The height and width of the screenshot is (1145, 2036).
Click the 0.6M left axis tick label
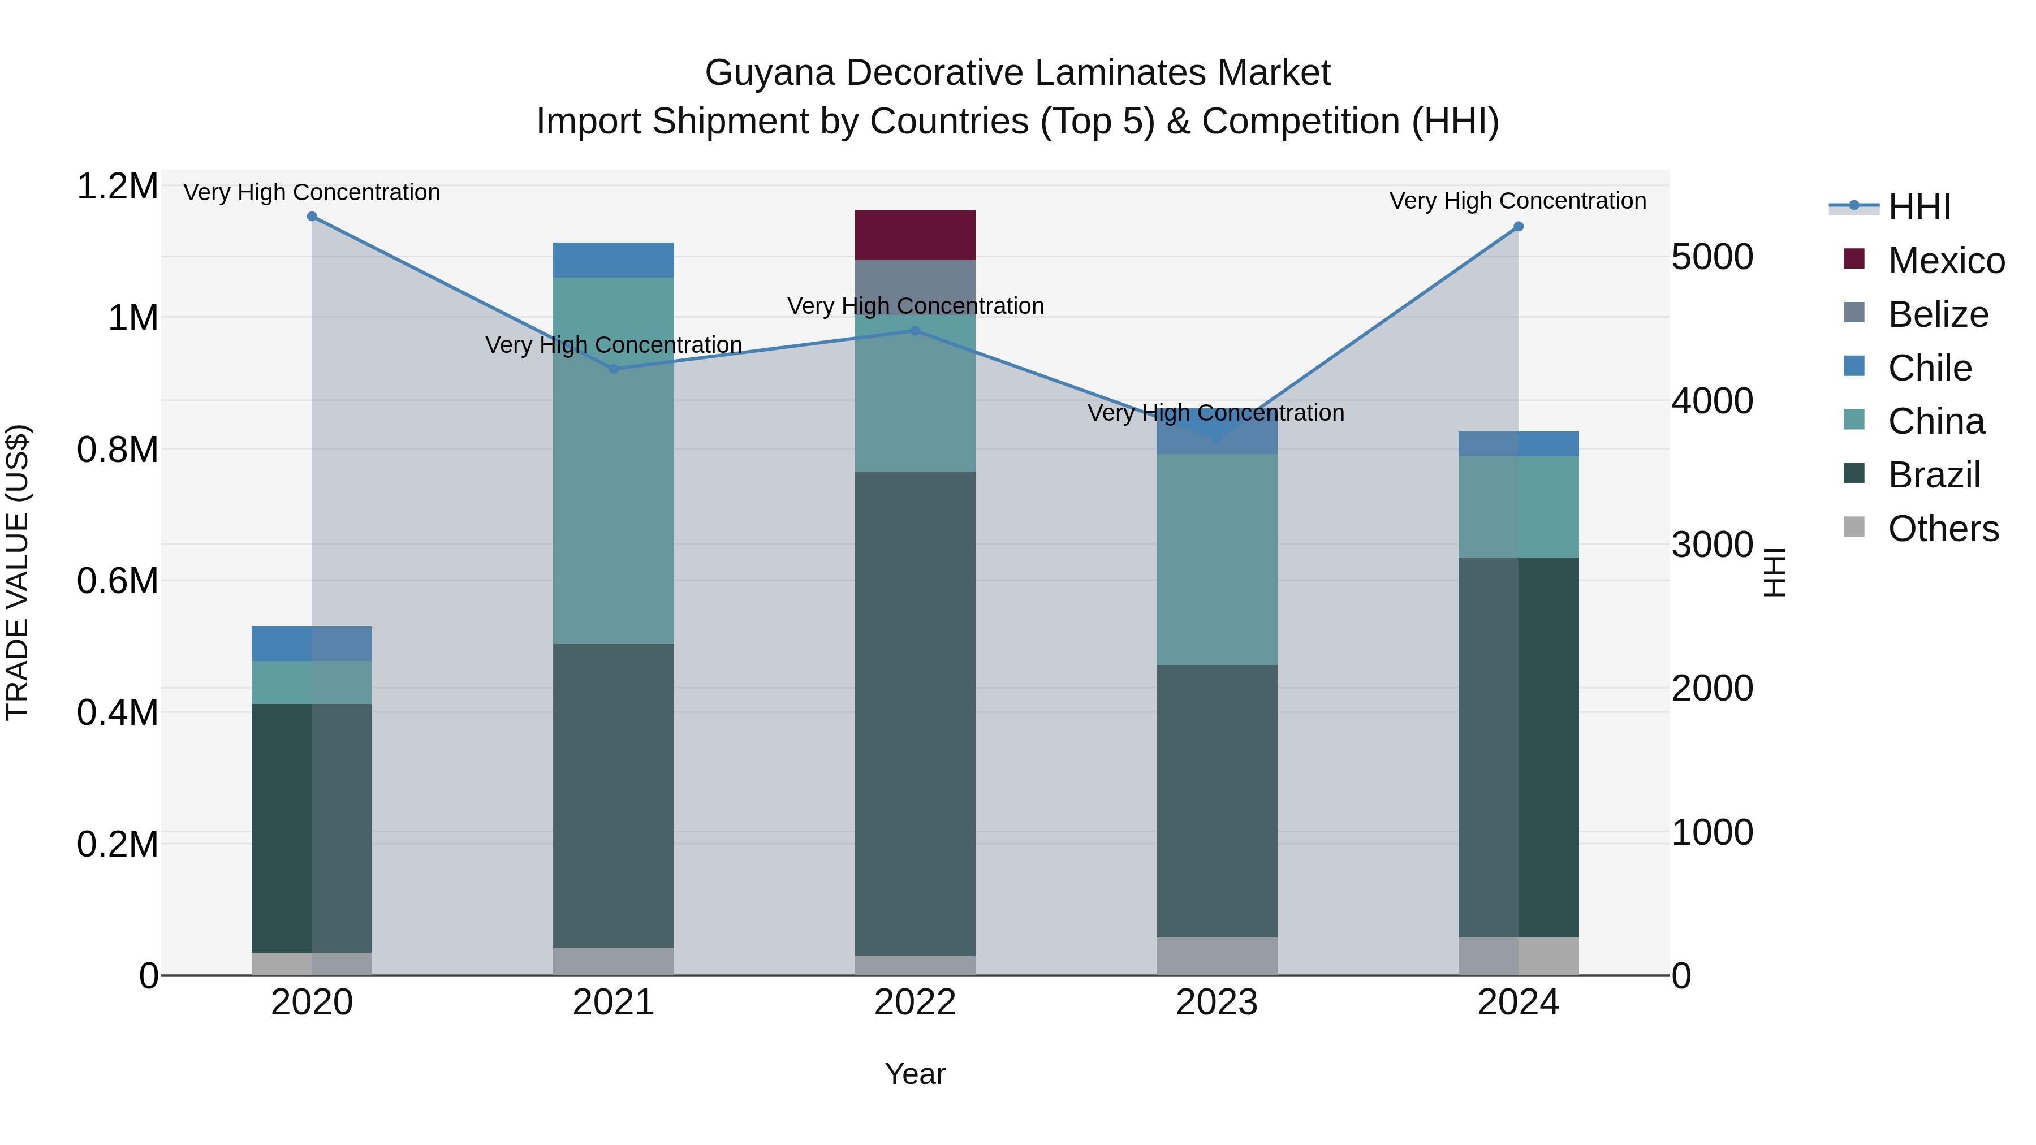[118, 581]
